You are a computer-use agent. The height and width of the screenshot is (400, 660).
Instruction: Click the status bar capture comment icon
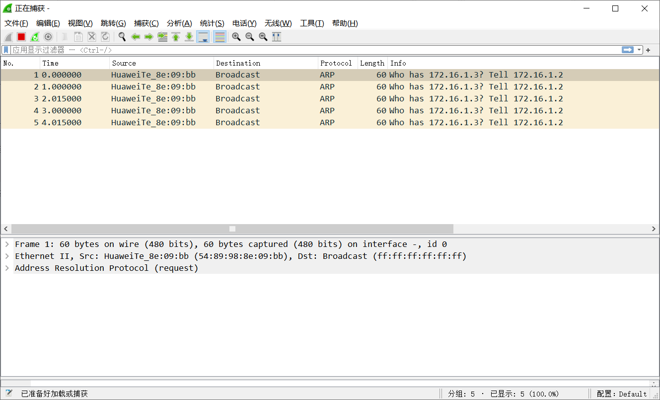coord(8,393)
